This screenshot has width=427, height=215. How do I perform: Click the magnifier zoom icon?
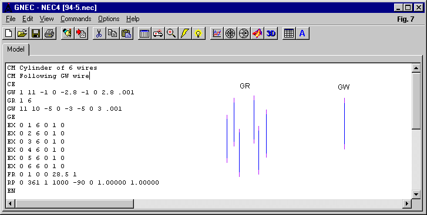point(172,33)
